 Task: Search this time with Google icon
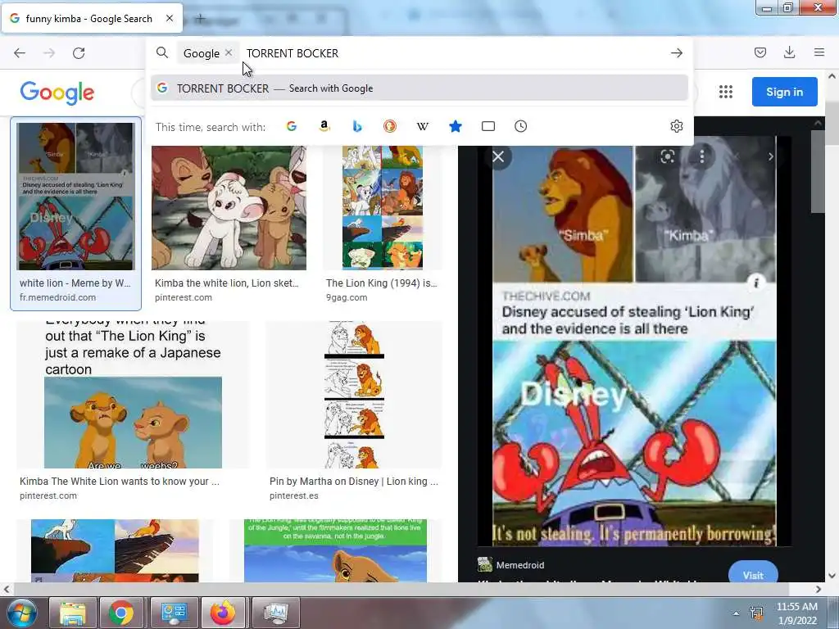pyautogui.click(x=292, y=126)
